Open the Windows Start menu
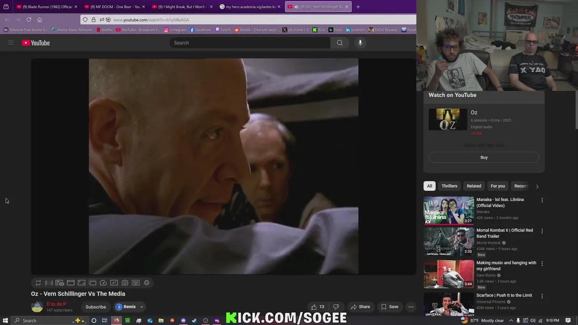Viewport: 578px width, 325px height. 5,320
